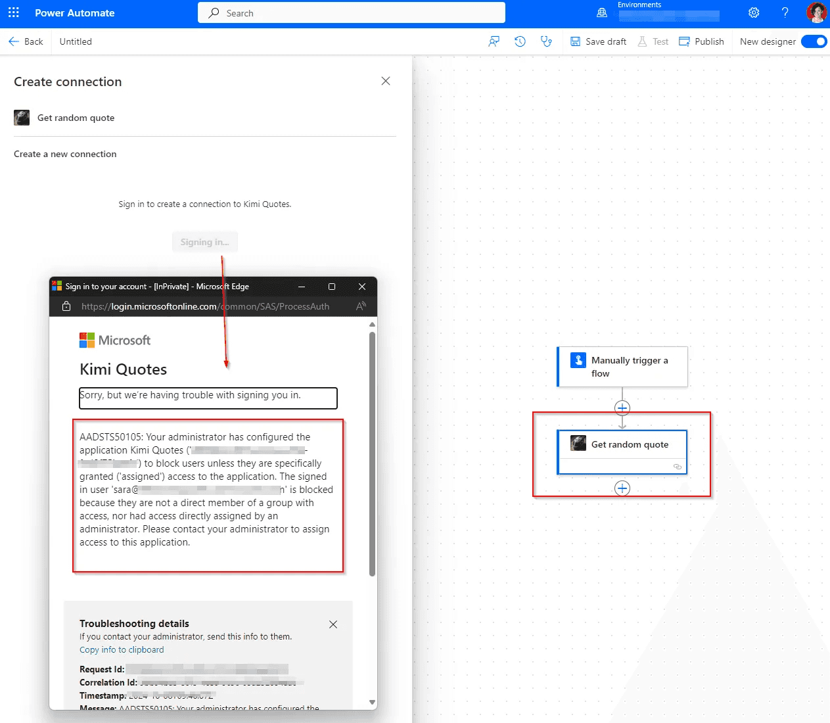
Task: Click the Troubleshooting details heading
Action: pos(134,624)
